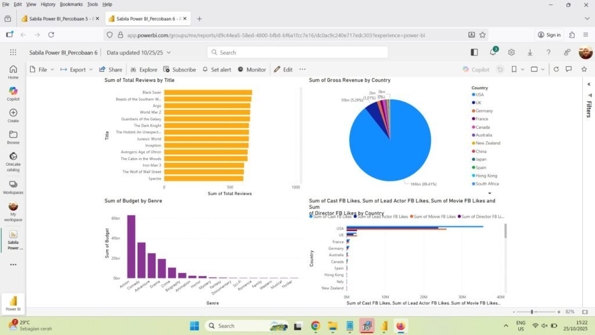Click the report refresh icon
The height and width of the screenshot is (335, 595).
coord(556,69)
